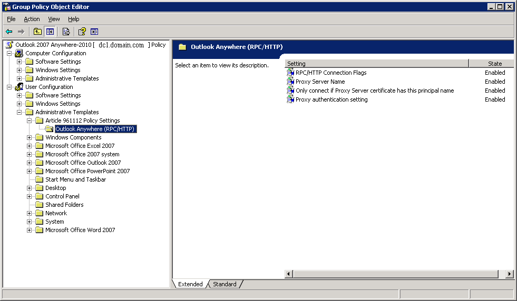
Task: Click the Shared Folders folder icon
Action: pyautogui.click(x=39, y=205)
